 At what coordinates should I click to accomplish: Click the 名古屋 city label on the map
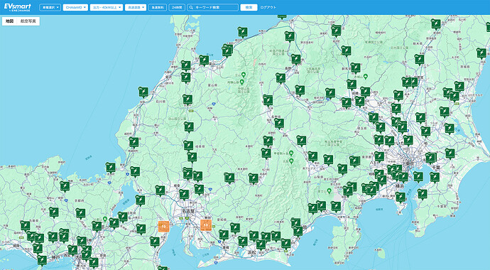pos(188,211)
